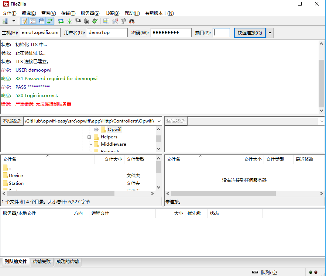This screenshot has width=326, height=276.
Task: Click the process queue toolbar icon
Action: [x=70, y=21]
